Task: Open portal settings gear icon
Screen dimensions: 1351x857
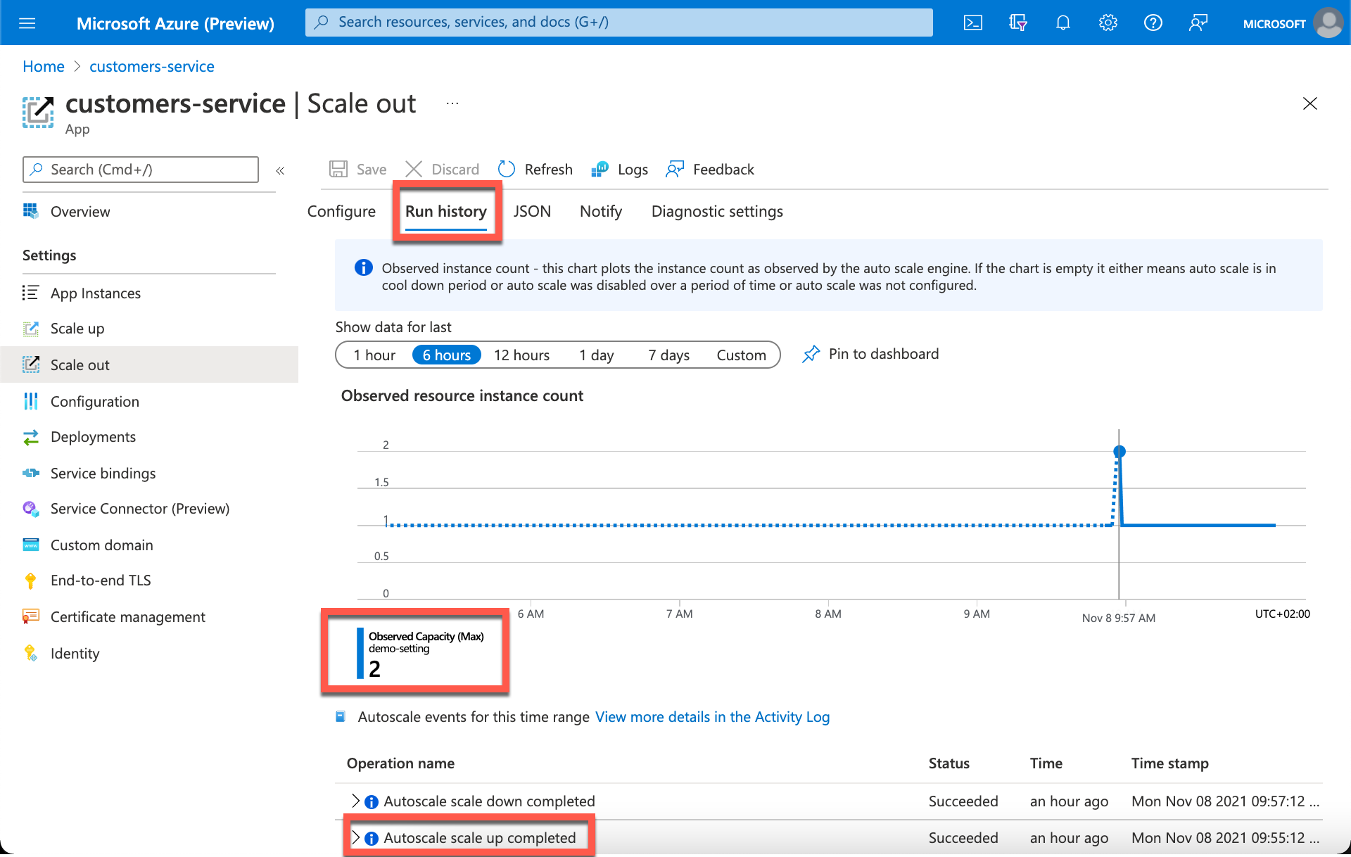Action: click(x=1108, y=23)
